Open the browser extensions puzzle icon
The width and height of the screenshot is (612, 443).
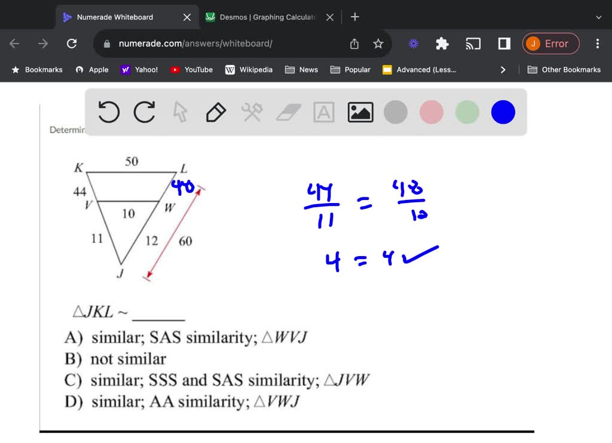(442, 44)
